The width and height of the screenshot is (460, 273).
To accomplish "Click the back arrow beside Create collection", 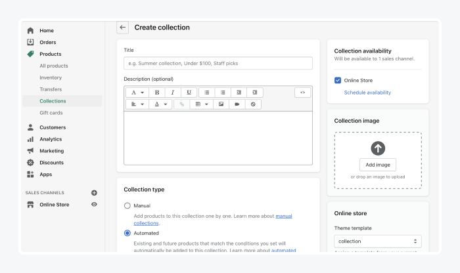I will pos(123,28).
